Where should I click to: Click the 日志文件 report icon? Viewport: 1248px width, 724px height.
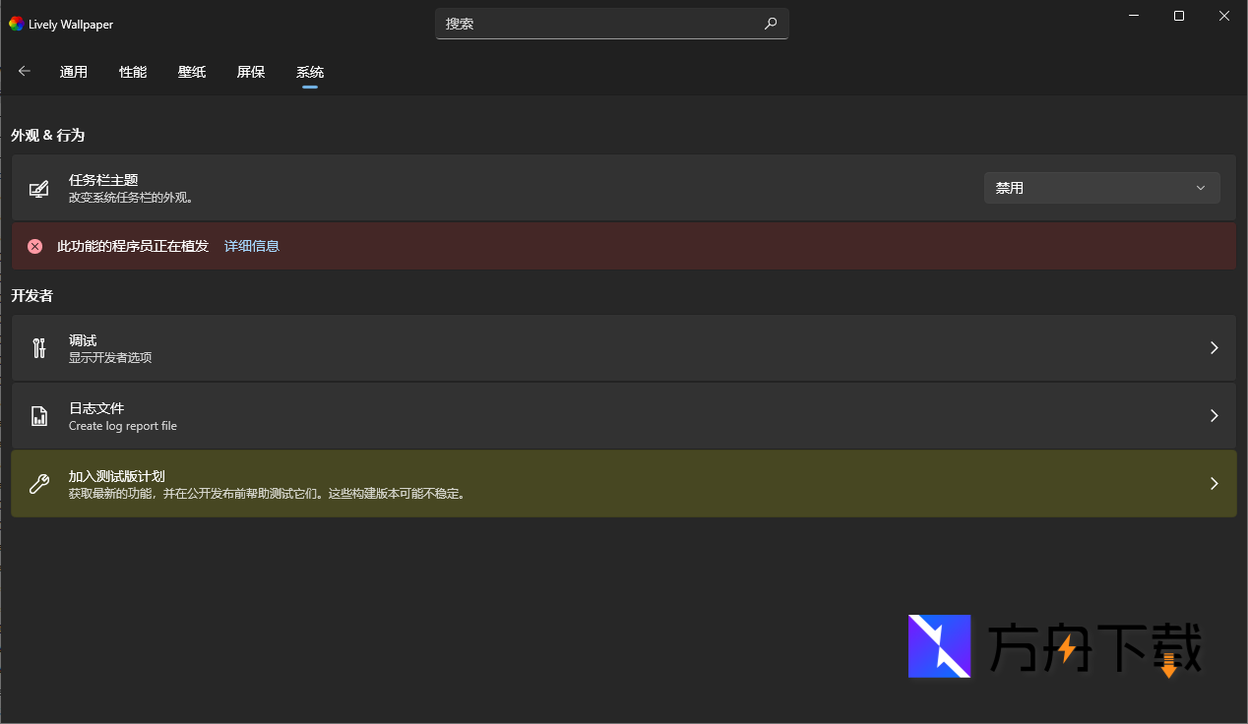tap(38, 416)
